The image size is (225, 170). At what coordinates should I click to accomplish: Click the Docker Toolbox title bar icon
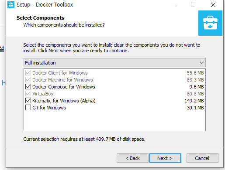(x=11, y=5)
